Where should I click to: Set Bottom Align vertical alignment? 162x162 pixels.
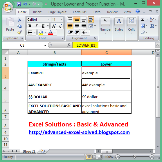tap(84, 20)
